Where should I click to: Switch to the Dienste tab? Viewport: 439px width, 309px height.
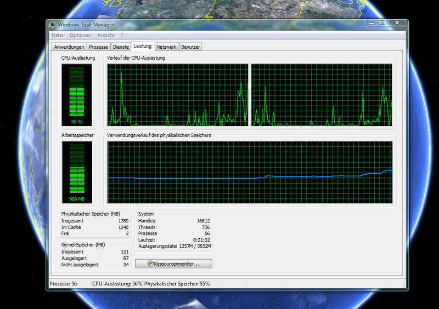(x=121, y=47)
